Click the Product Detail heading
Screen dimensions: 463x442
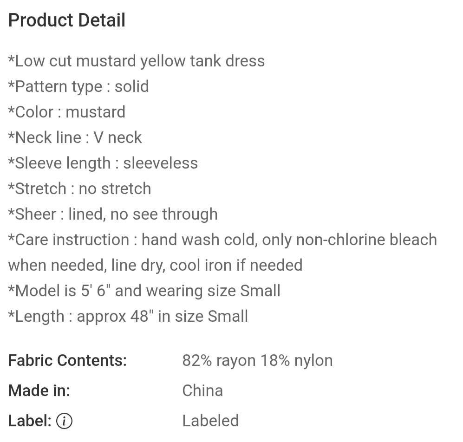click(x=67, y=20)
